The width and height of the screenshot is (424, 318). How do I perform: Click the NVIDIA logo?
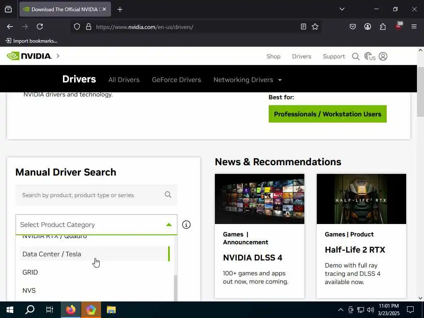pyautogui.click(x=29, y=56)
